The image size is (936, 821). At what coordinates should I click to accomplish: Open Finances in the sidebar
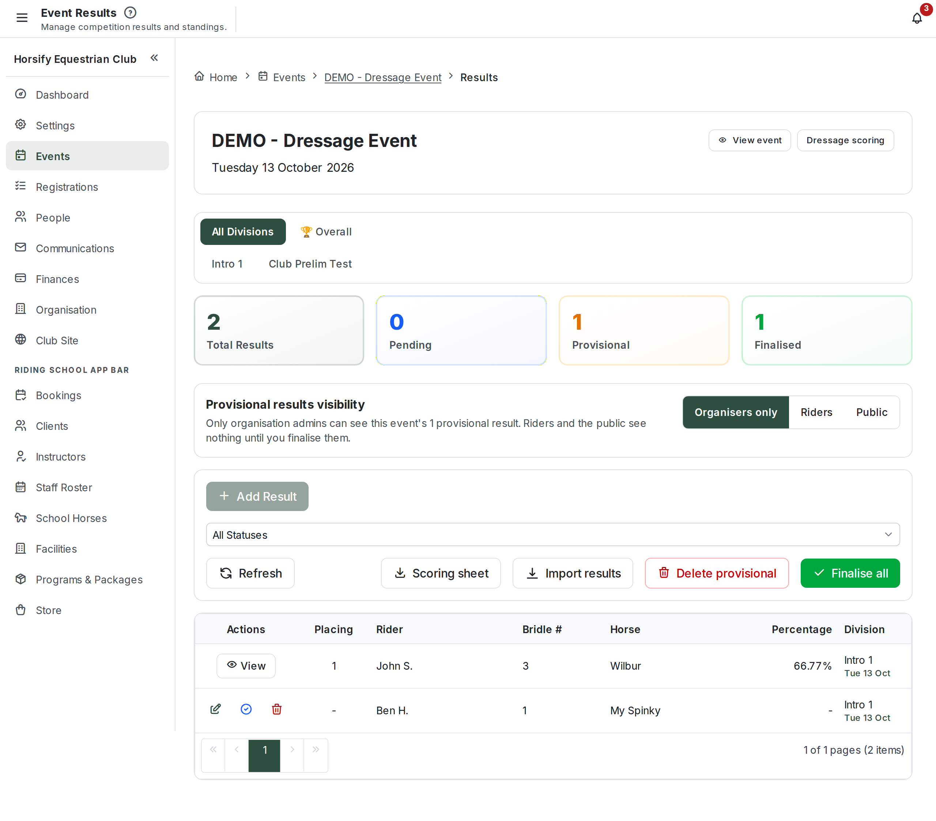(x=87, y=279)
